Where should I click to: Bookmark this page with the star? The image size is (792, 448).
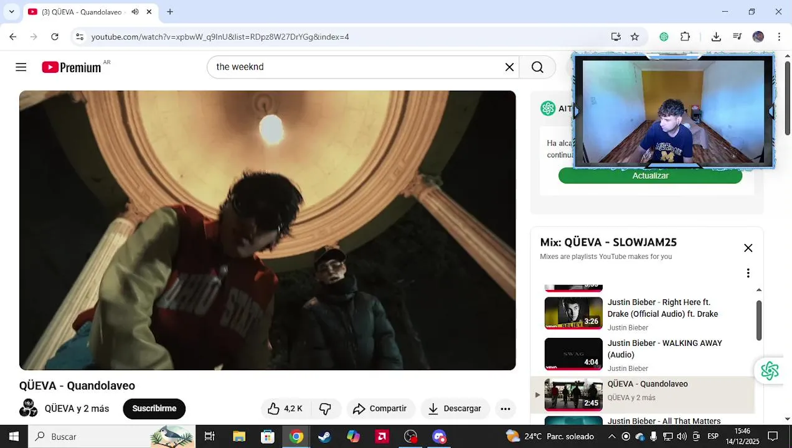(x=634, y=37)
